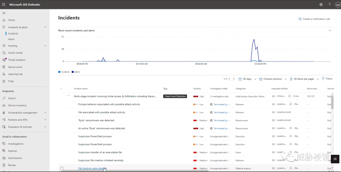Click the Threat analytics icon
Image resolution: width=341 pixels, height=172 pixels.
pos(4,60)
